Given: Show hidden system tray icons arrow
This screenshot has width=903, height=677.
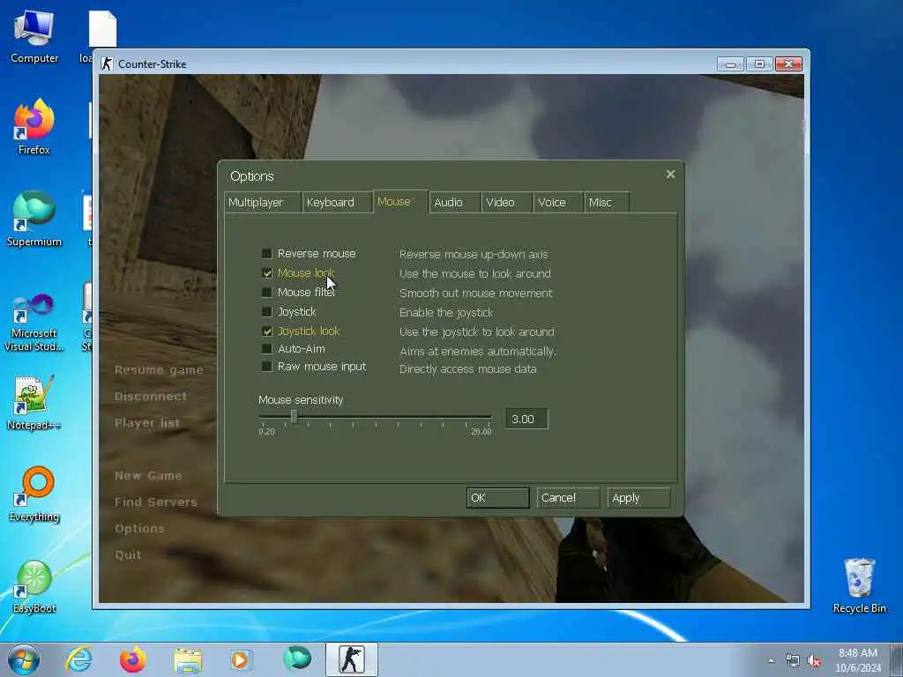Looking at the screenshot, I should (771, 660).
